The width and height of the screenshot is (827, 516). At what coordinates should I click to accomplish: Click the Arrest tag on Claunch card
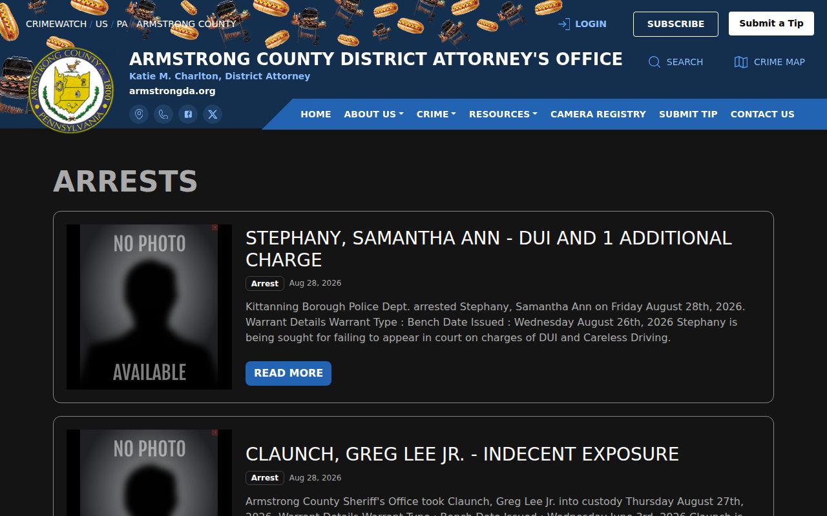[x=265, y=478]
